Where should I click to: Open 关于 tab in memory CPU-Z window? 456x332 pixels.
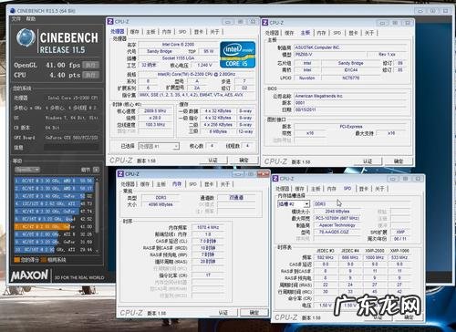[x=225, y=184]
